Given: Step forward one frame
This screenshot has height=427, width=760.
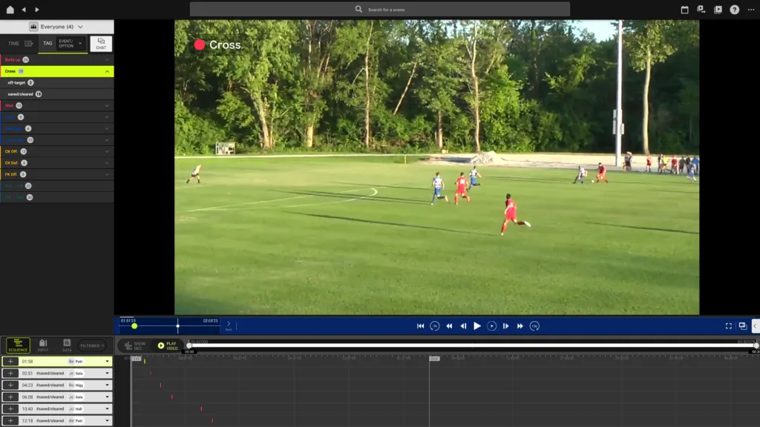Looking at the screenshot, I should click(x=505, y=326).
